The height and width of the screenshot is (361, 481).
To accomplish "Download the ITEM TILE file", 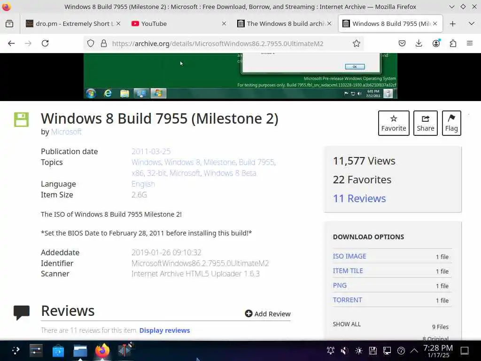I will [x=348, y=271].
